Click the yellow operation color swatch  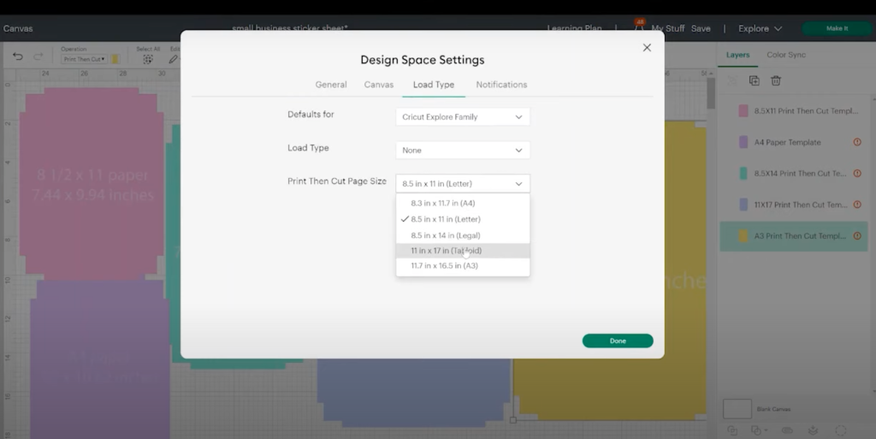click(x=115, y=59)
